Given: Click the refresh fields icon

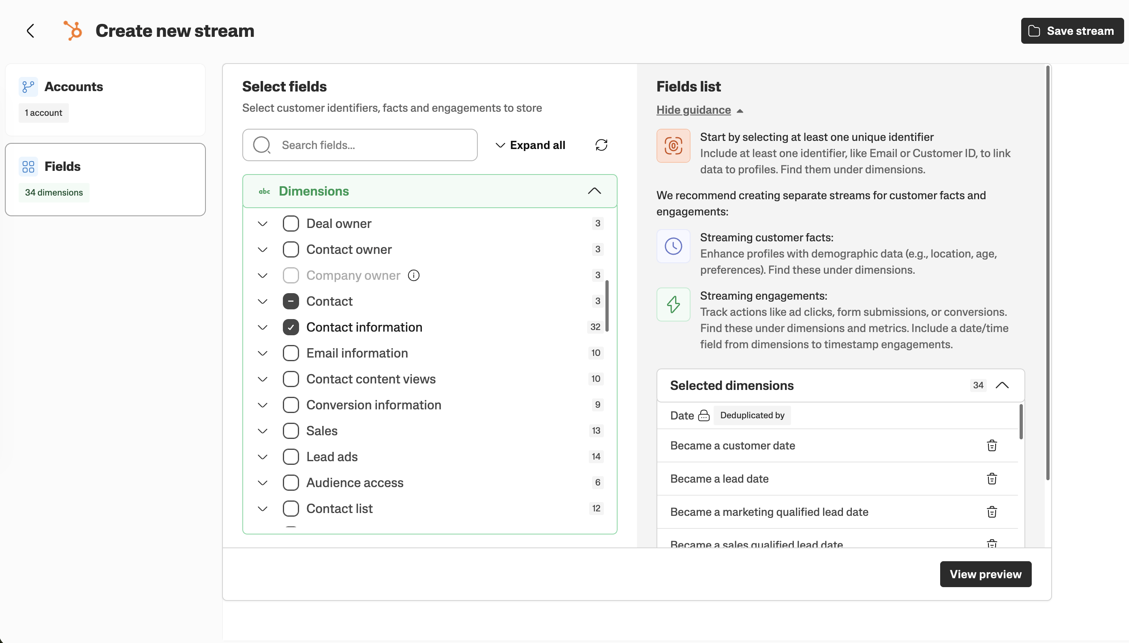Looking at the screenshot, I should tap(601, 145).
